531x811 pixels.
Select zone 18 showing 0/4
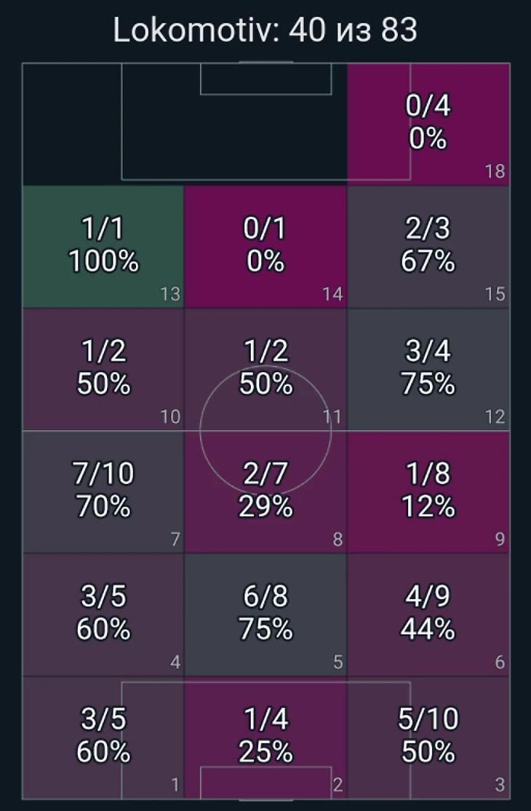coord(428,124)
